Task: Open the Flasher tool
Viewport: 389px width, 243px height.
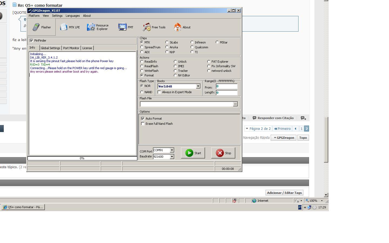Action: [42, 27]
